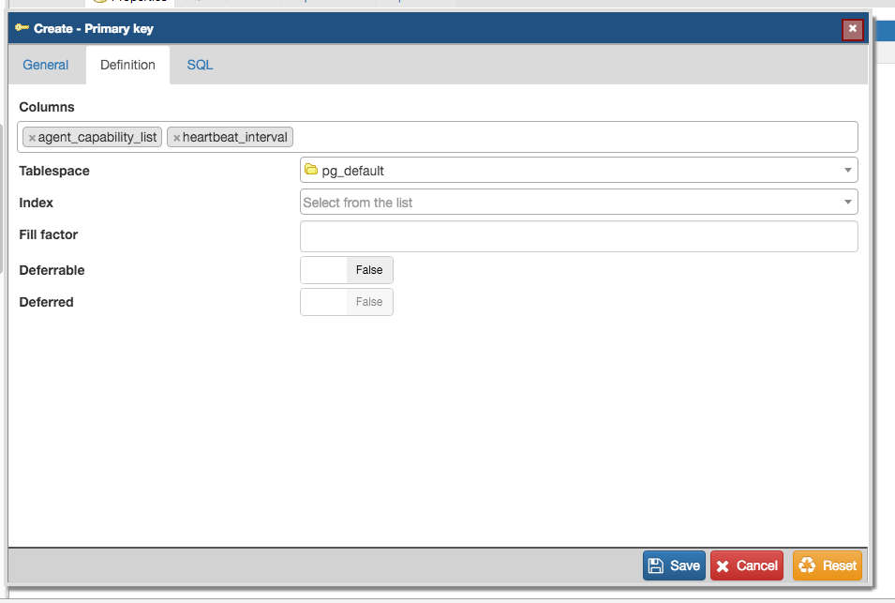
Task: Select the Definition tab
Action: (127, 65)
